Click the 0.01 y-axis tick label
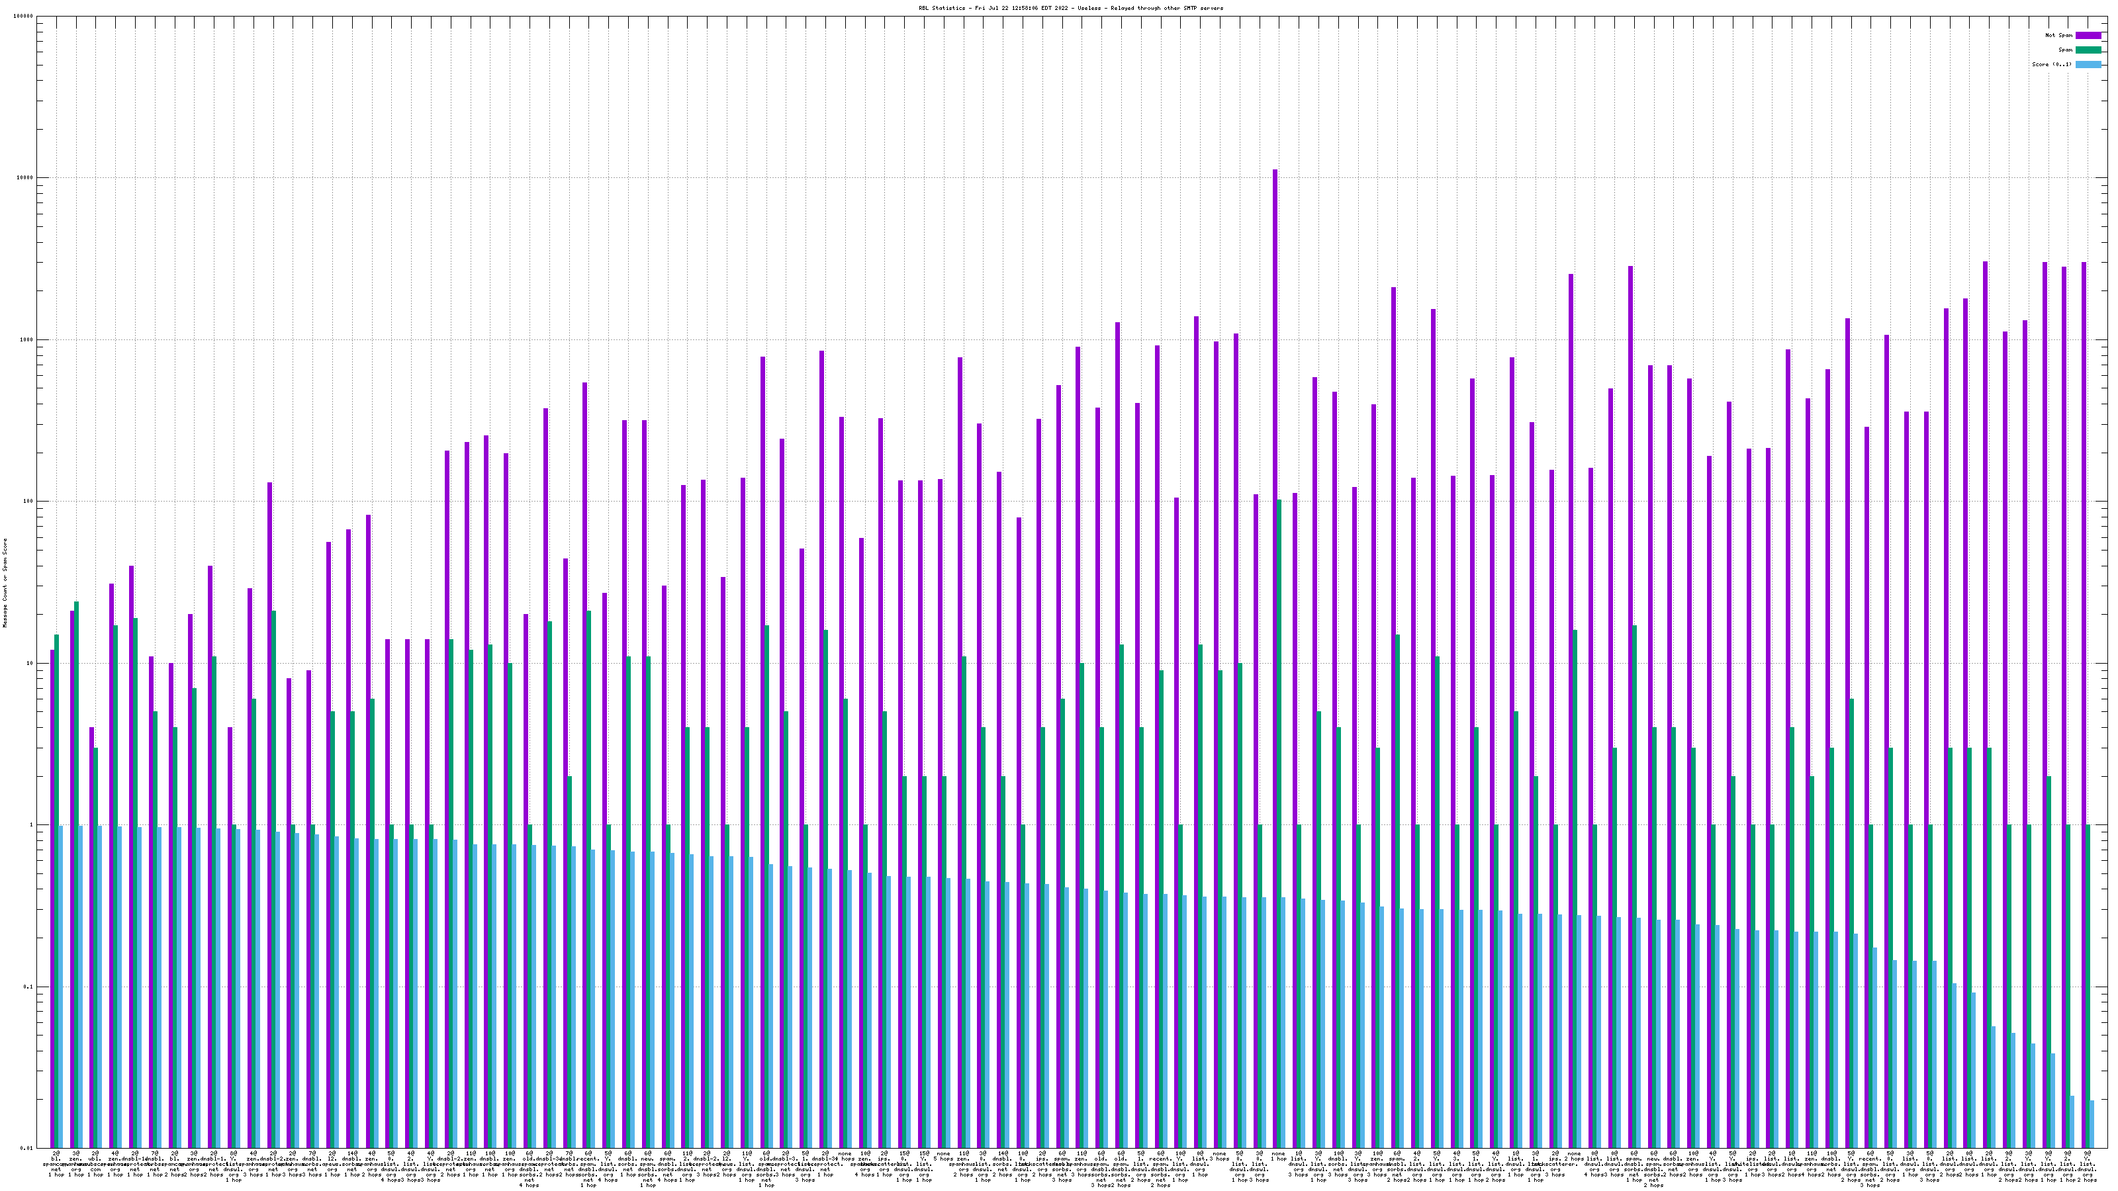2118x1191 pixels. pyautogui.click(x=27, y=1148)
